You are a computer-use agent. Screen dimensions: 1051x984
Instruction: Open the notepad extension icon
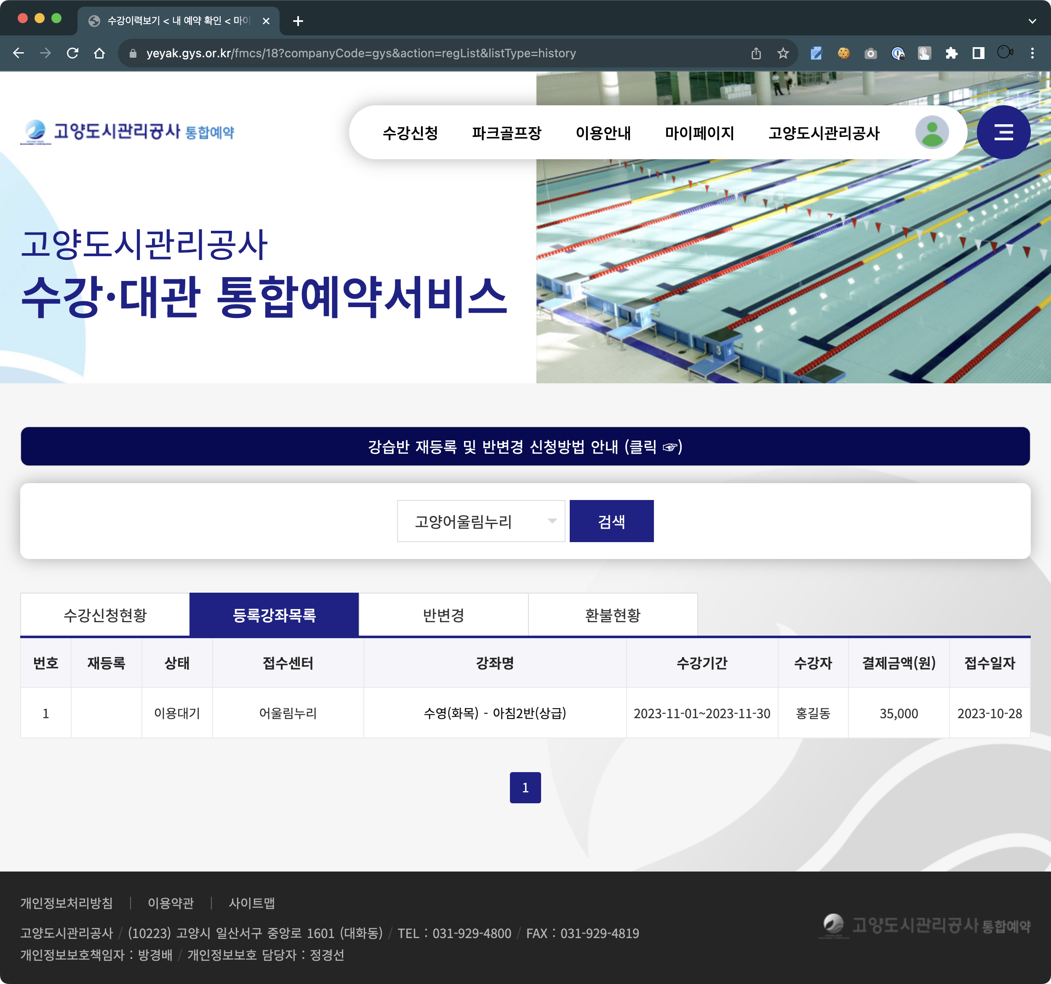click(816, 53)
